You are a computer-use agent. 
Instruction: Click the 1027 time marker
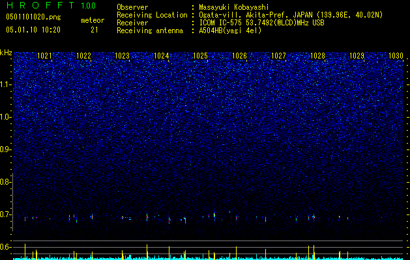(x=279, y=56)
